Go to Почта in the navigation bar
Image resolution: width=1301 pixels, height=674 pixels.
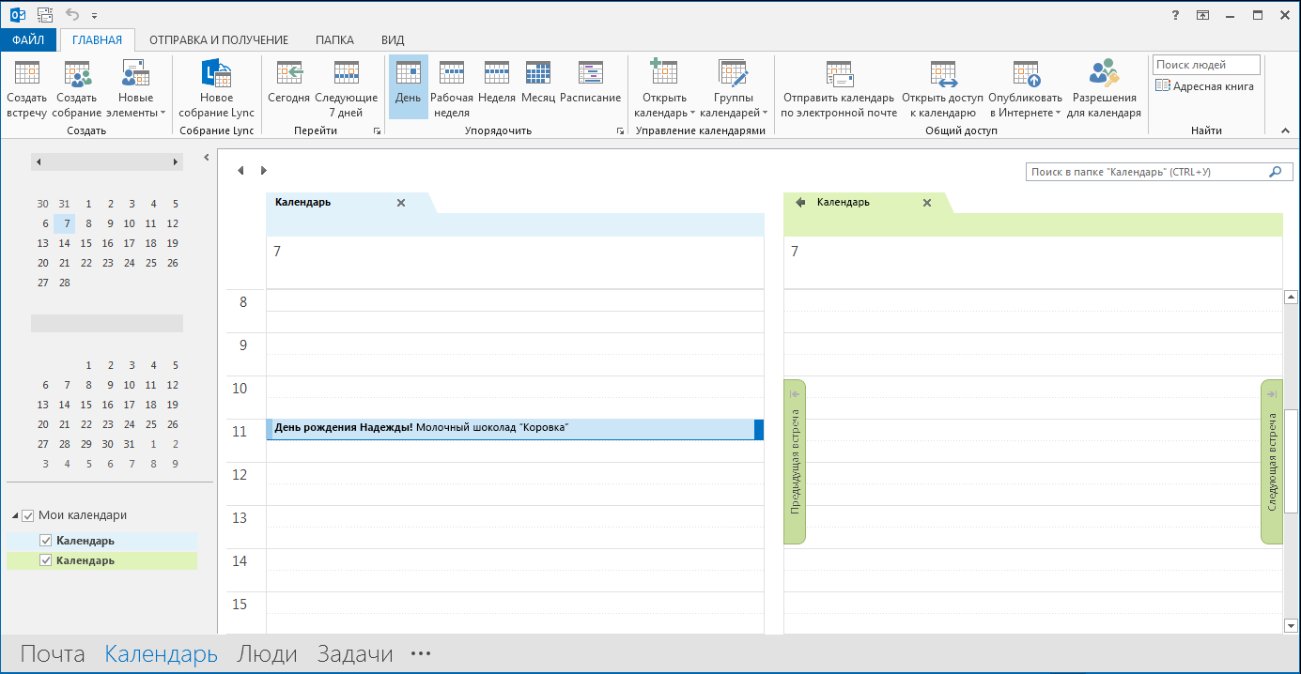[x=53, y=654]
